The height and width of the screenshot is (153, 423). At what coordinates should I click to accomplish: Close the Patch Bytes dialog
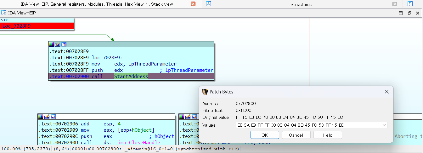[x=387, y=92]
